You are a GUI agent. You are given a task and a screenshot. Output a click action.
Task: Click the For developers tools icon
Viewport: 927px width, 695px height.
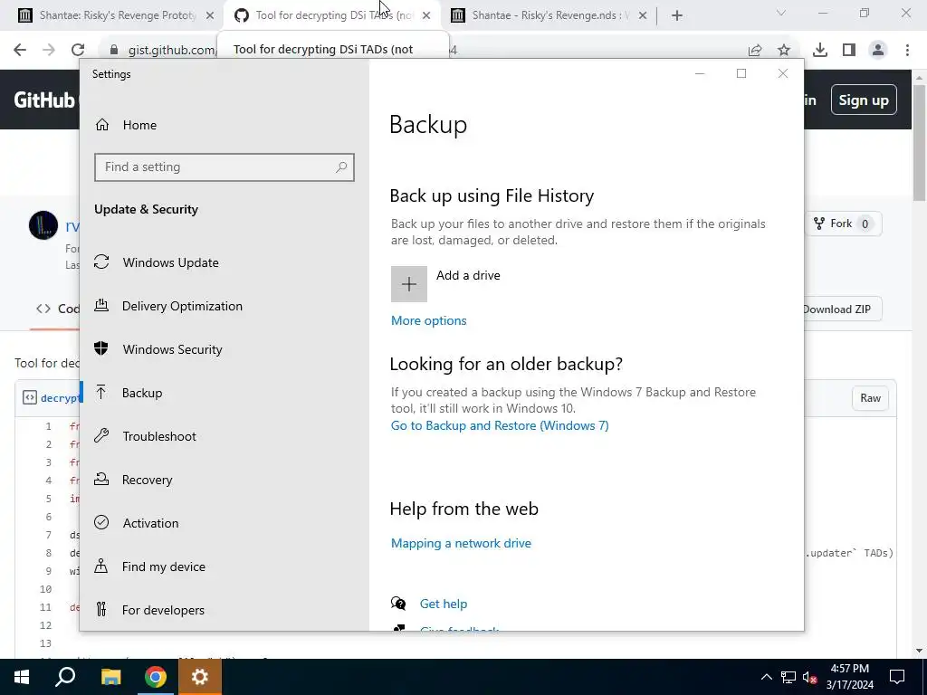101,609
